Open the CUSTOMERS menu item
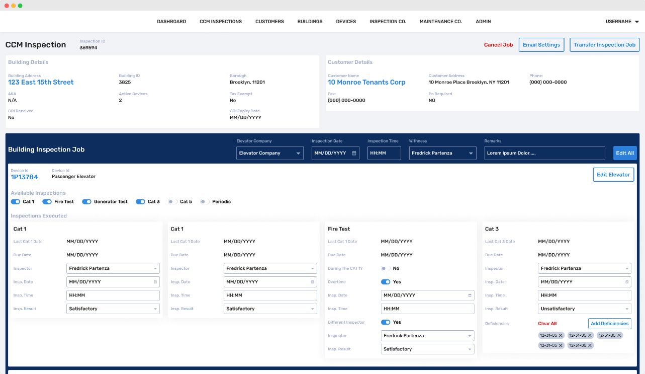Screen dimensions: 645x374 pyautogui.click(x=269, y=22)
